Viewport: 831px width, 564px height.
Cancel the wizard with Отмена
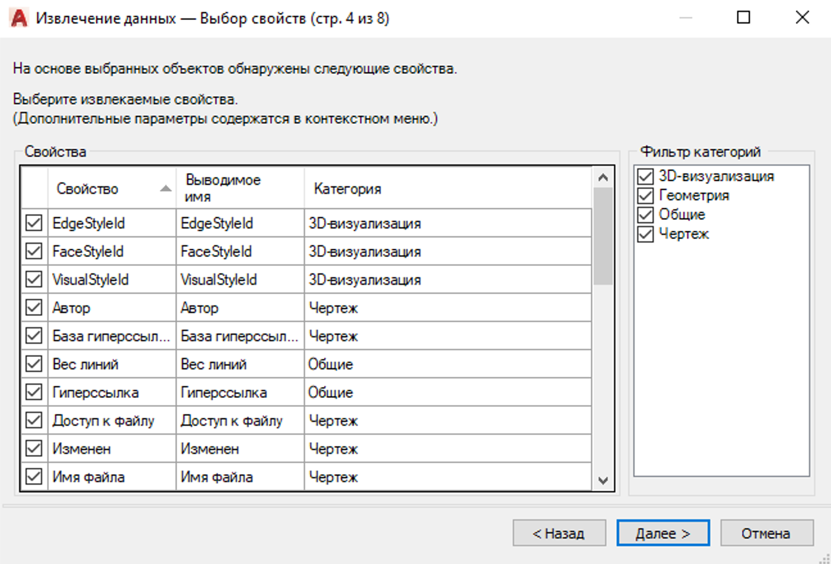766,534
